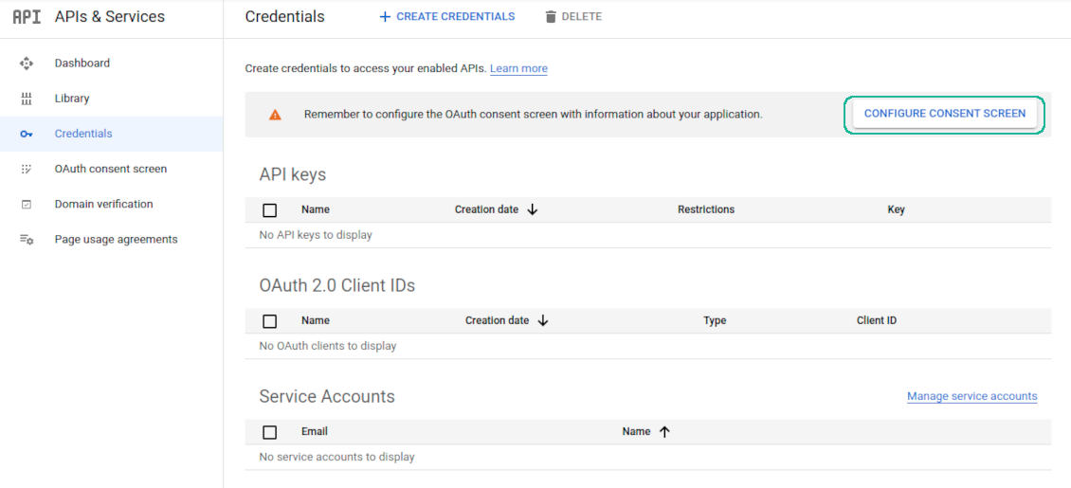Open the OAuth consent screen menu item
Viewport: 1071px width, 488px height.
click(110, 169)
